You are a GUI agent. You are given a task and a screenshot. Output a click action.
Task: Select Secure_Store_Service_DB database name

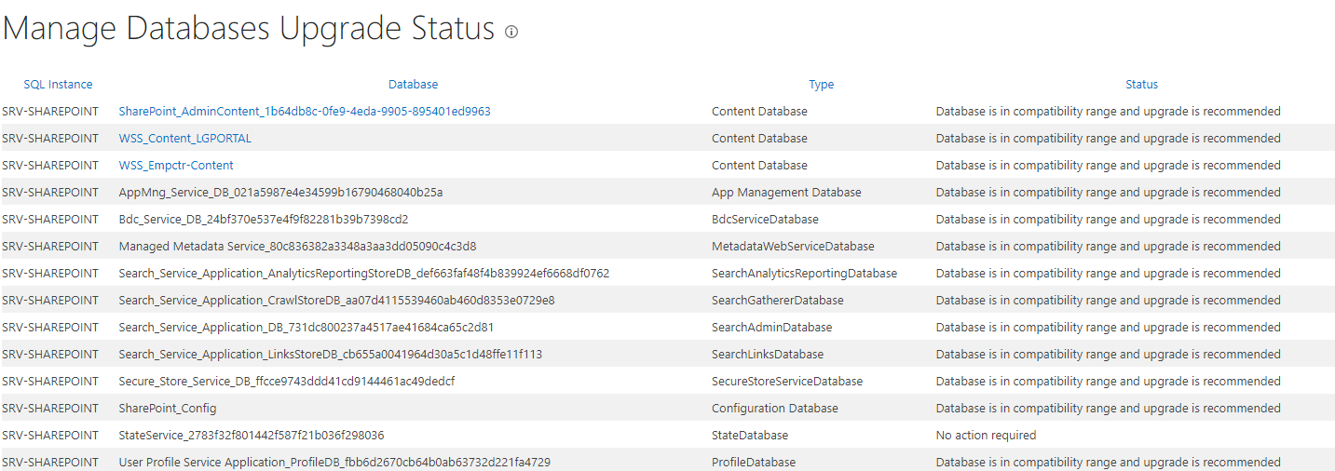pyautogui.click(x=286, y=382)
